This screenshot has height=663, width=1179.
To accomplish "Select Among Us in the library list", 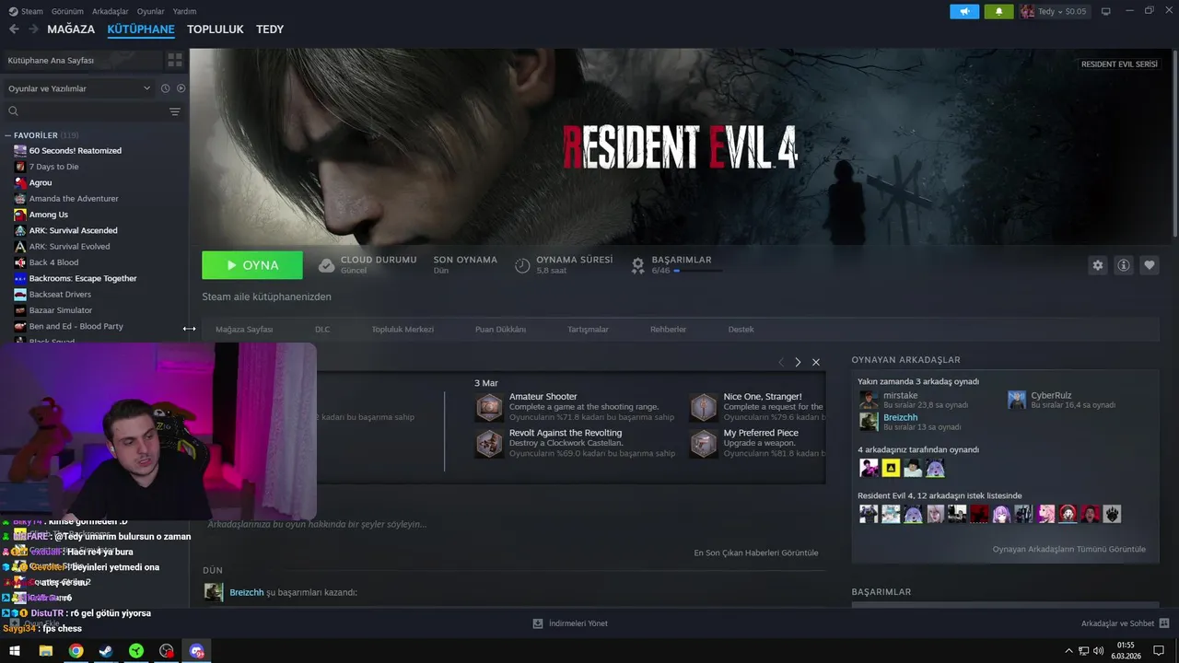I will [49, 215].
